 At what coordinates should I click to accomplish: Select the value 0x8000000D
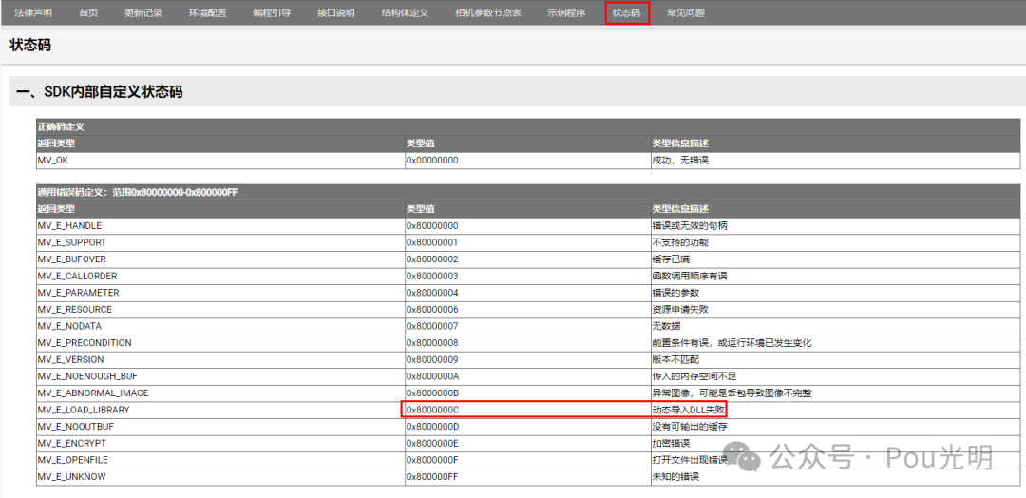click(x=432, y=427)
